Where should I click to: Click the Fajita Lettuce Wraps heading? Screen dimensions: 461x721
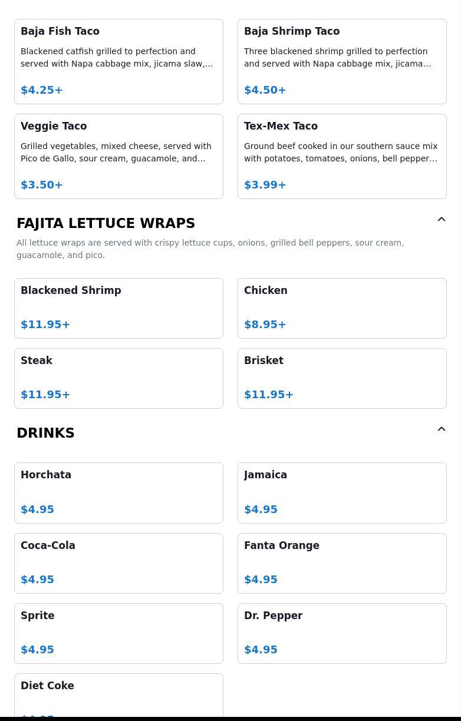pos(106,223)
